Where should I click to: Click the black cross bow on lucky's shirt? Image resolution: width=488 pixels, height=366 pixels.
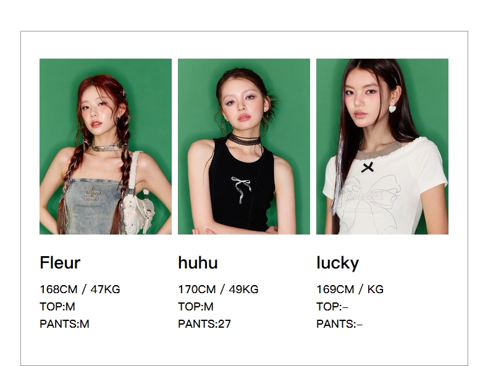368,167
